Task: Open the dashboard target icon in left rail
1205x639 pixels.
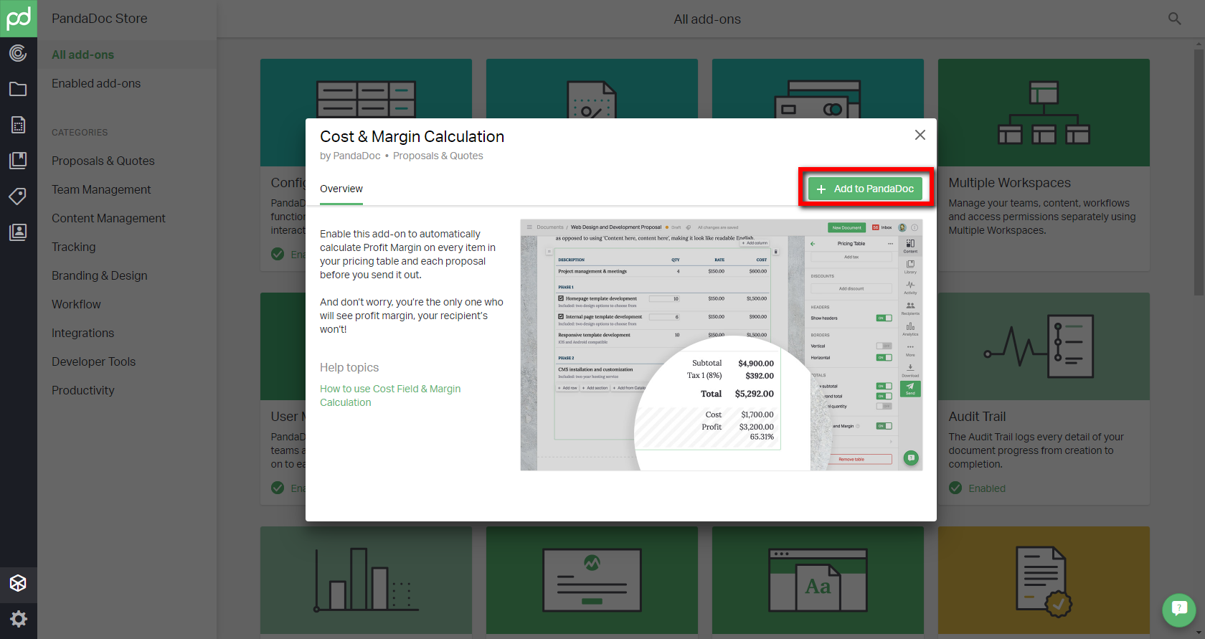Action: 18,53
